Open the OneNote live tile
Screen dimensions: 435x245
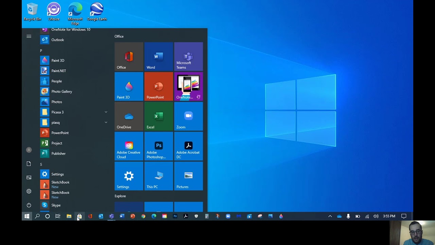[x=189, y=86]
